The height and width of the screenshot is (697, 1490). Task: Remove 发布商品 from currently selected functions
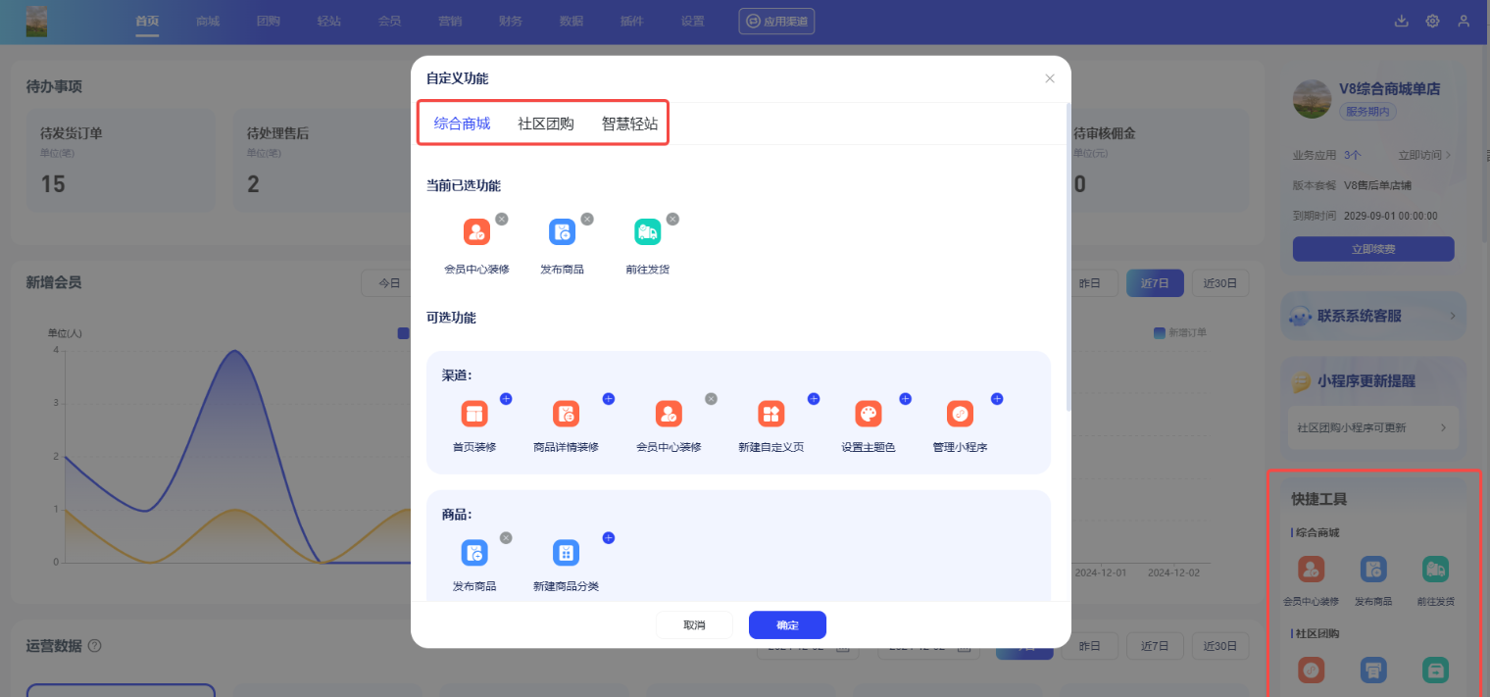(x=587, y=219)
